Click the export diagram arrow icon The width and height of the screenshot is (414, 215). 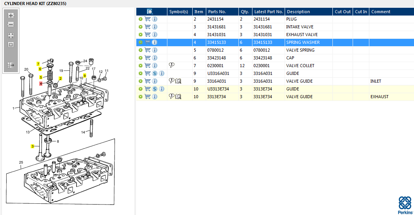(x=11, y=65)
